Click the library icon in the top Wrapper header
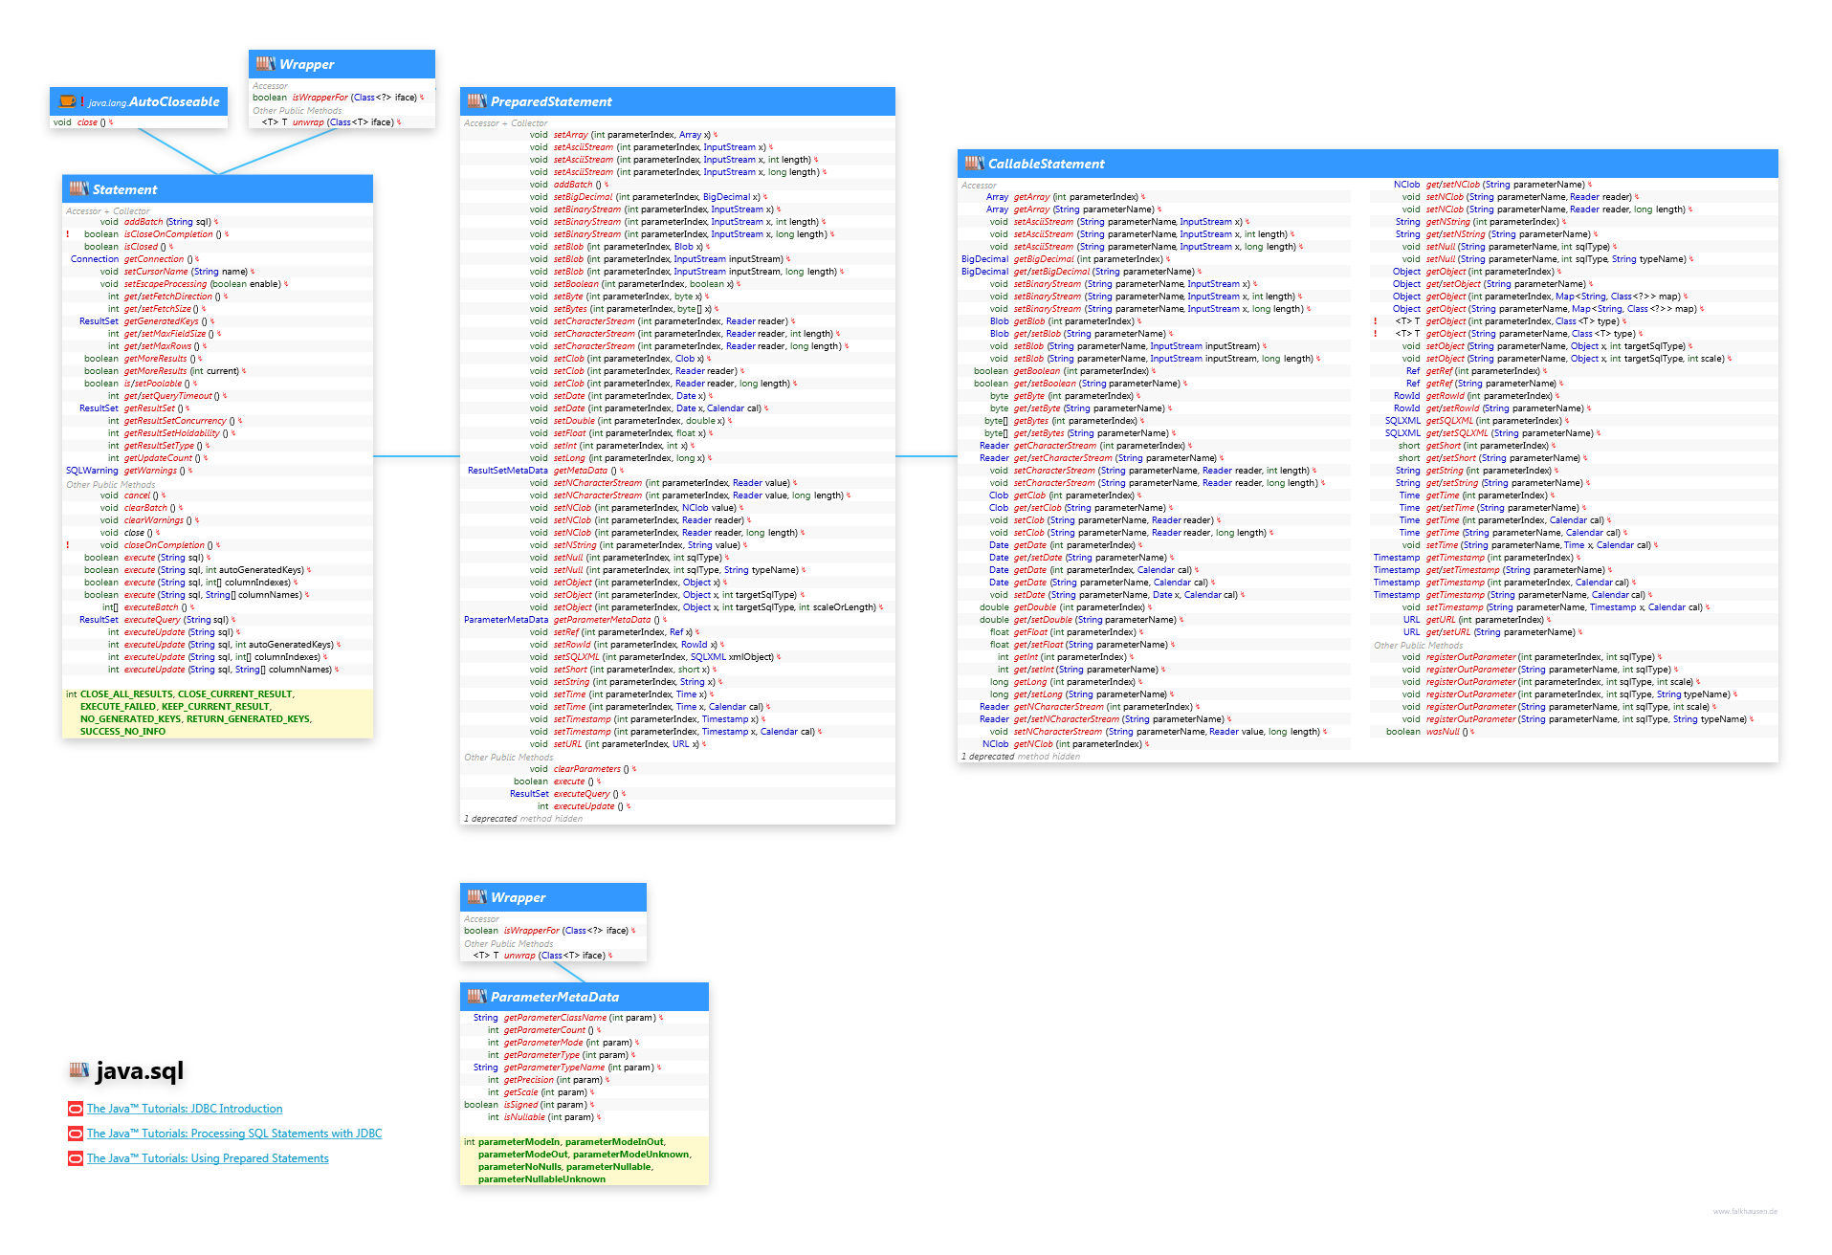This screenshot has width=1832, height=1255. tap(265, 64)
